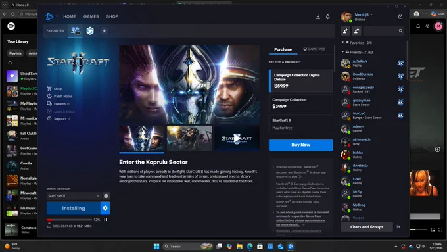Open the Game Pass article link
This screenshot has width=447, height=252.
(x=302, y=218)
